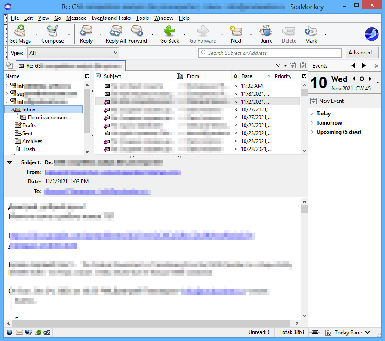Open the Compose window icon
This screenshot has height=341, width=385.
[x=52, y=34]
